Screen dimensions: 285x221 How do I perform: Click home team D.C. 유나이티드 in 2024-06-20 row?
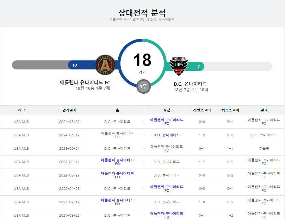(x=118, y=122)
